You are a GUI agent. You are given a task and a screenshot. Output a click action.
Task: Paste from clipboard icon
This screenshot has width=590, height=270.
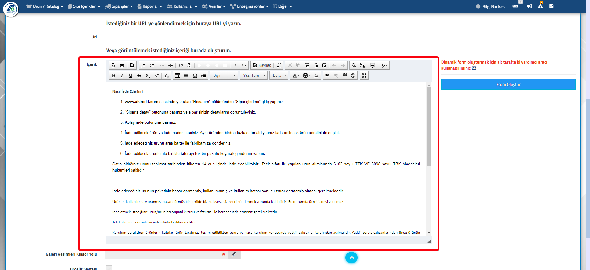pos(307,65)
